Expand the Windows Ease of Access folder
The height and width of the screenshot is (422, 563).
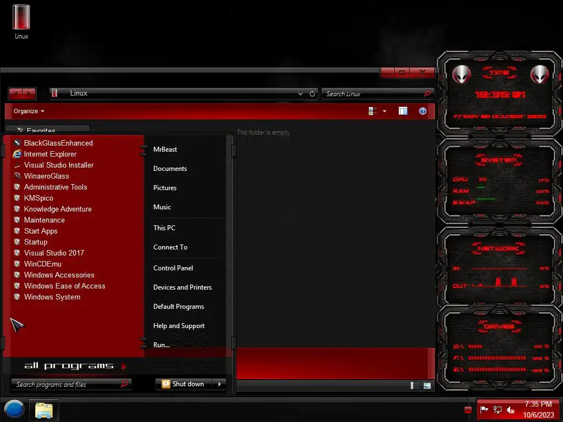point(64,286)
